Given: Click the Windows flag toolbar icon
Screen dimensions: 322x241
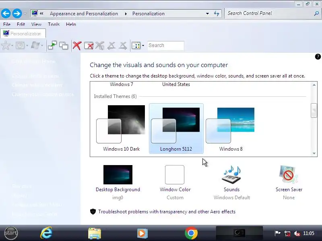Looking at the screenshot, I should pyautogui.click(x=35, y=45).
